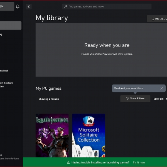The width and height of the screenshot is (167, 167).
Task: Go back with the arrow button
Action: pyautogui.click(x=29, y=7)
